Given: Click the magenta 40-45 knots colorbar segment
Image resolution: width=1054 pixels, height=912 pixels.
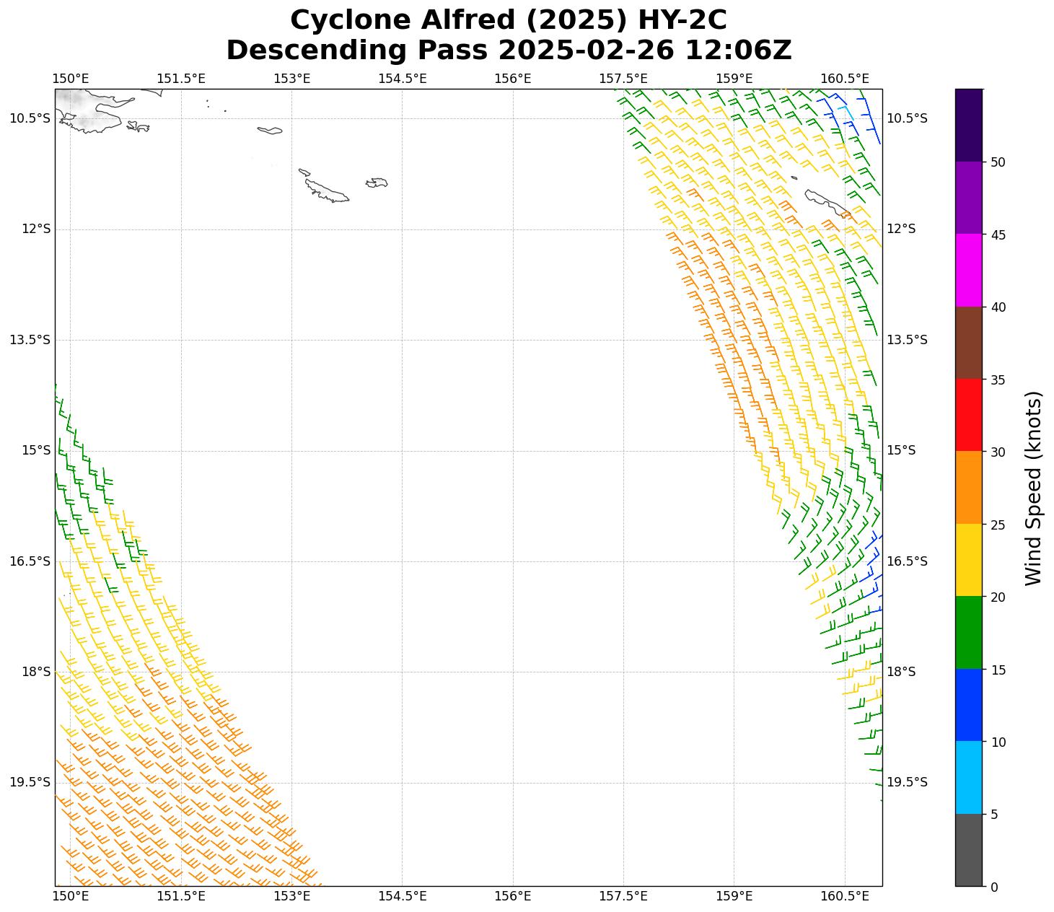Looking at the screenshot, I should pyautogui.click(x=968, y=270).
